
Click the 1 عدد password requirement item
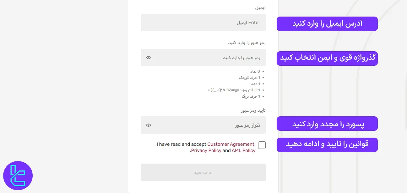pyautogui.click(x=255, y=84)
